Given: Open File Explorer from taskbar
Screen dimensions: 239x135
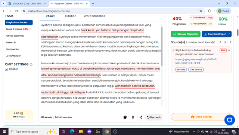Looking at the screenshot, I should coord(81,132).
